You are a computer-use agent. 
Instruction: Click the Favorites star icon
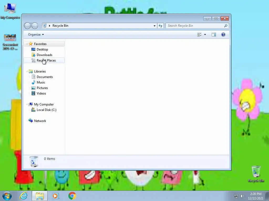(x=31, y=44)
